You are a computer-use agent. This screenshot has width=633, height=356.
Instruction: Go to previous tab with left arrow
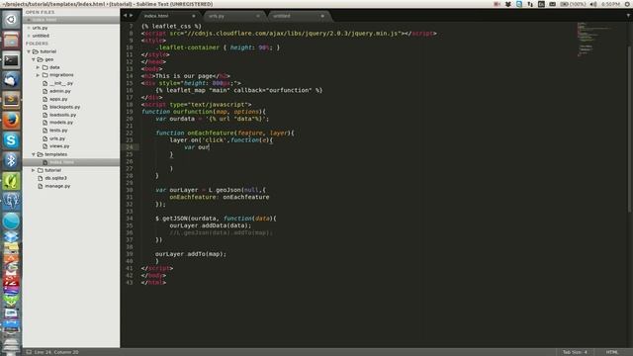pyautogui.click(x=126, y=16)
